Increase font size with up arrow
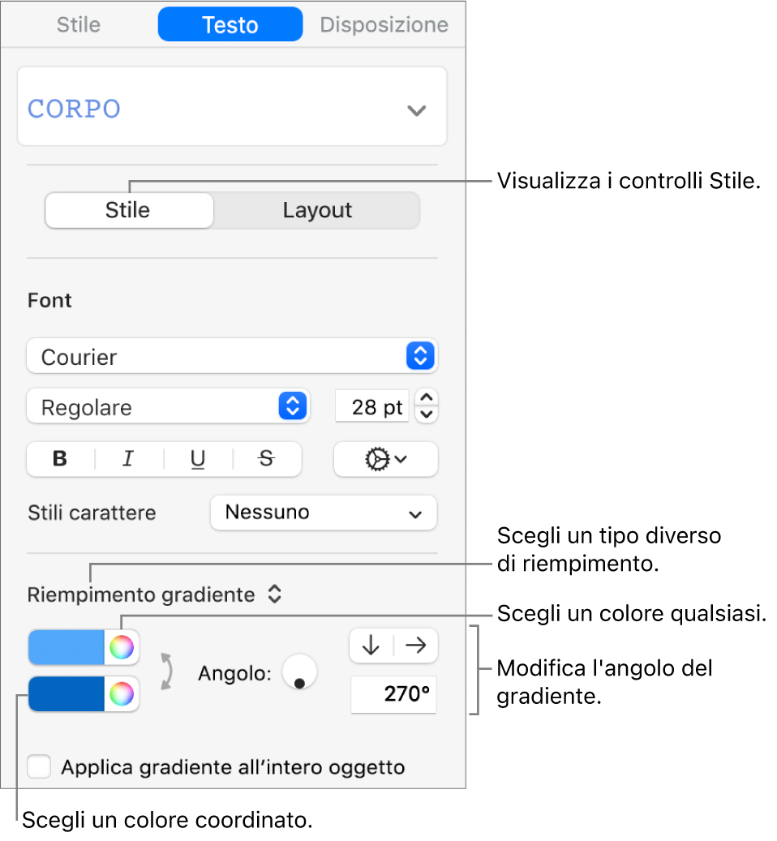Screen dimensions: 777x841 pos(427,397)
